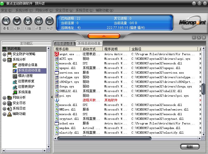Select the WMIsvc.dll row
The image size is (208, 154).
[127, 109]
